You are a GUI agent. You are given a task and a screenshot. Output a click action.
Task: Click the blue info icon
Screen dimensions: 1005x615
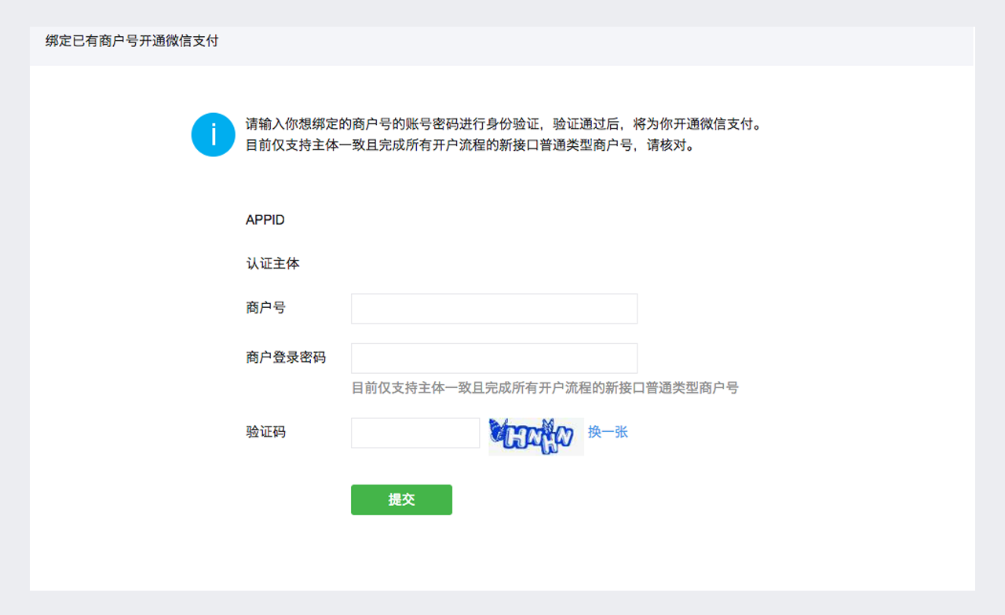(x=213, y=134)
